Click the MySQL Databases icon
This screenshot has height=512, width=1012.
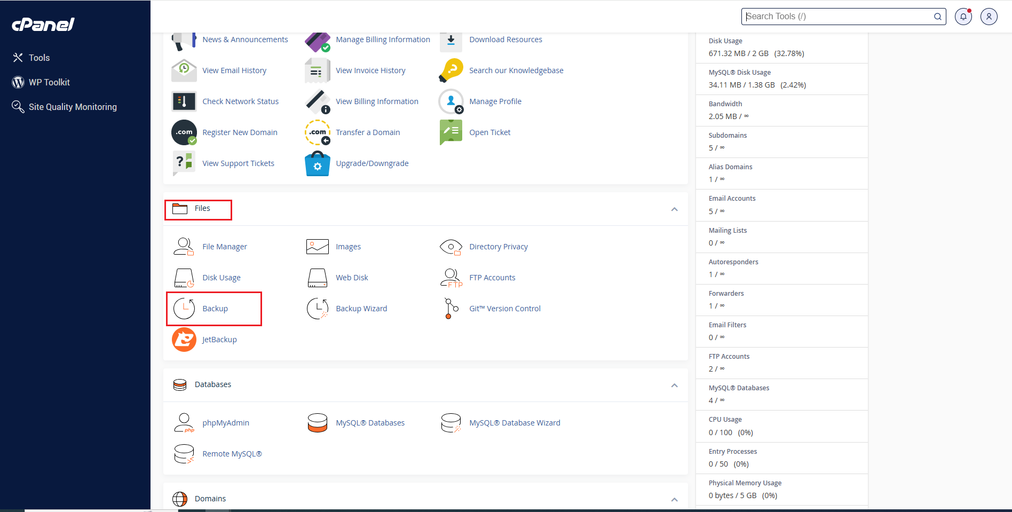tap(318, 423)
